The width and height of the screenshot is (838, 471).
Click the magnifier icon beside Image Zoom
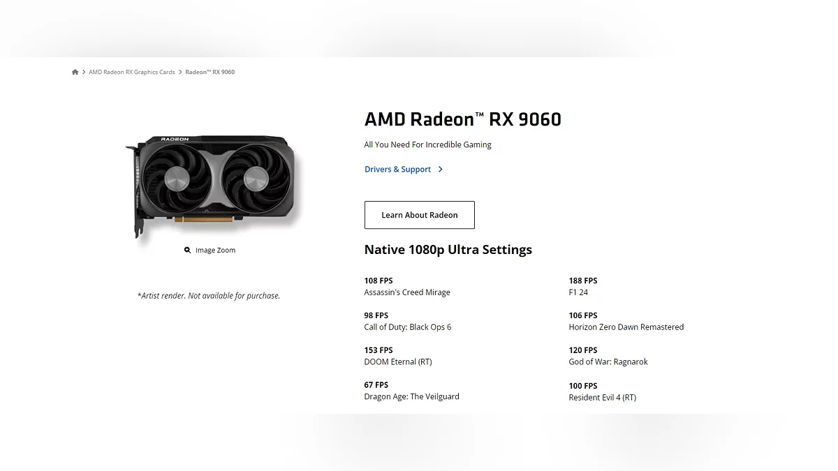(x=187, y=251)
